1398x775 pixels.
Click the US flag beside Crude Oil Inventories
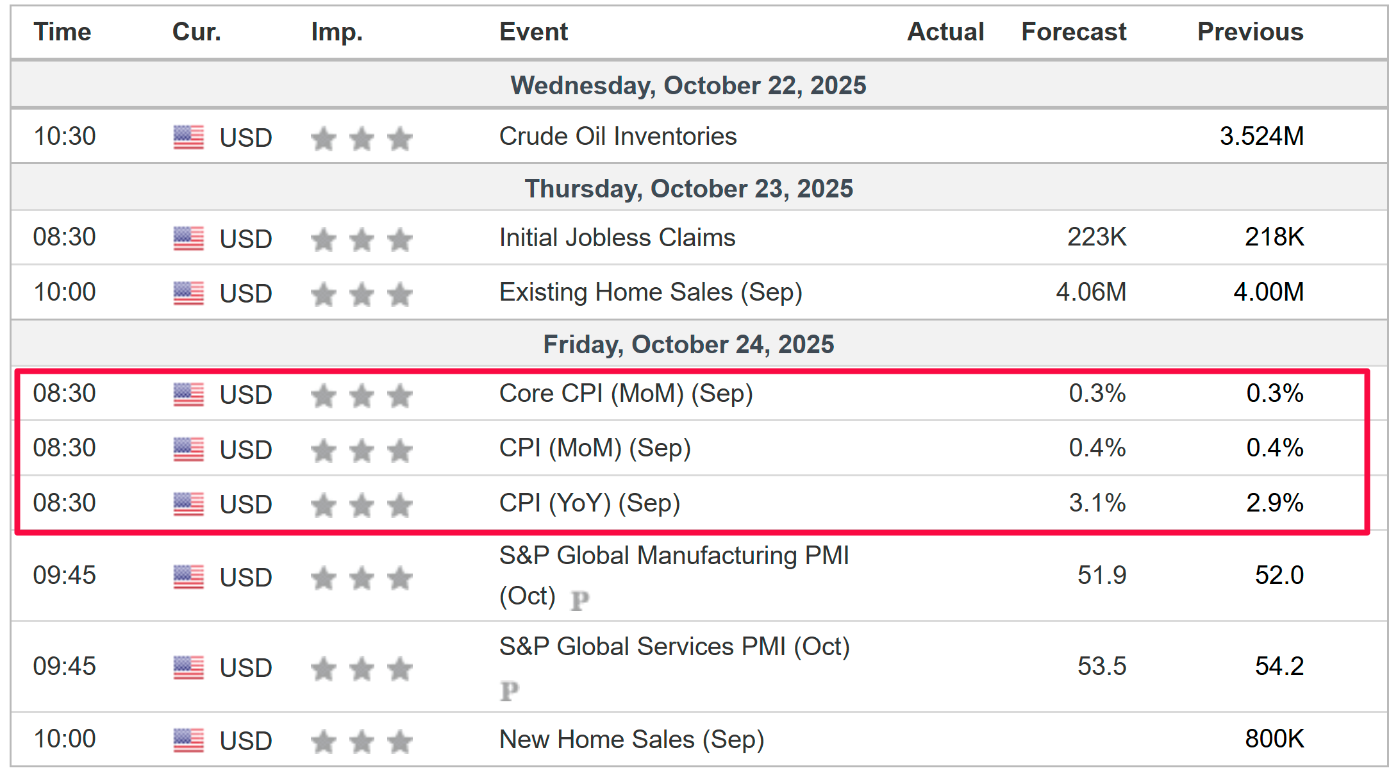click(188, 137)
